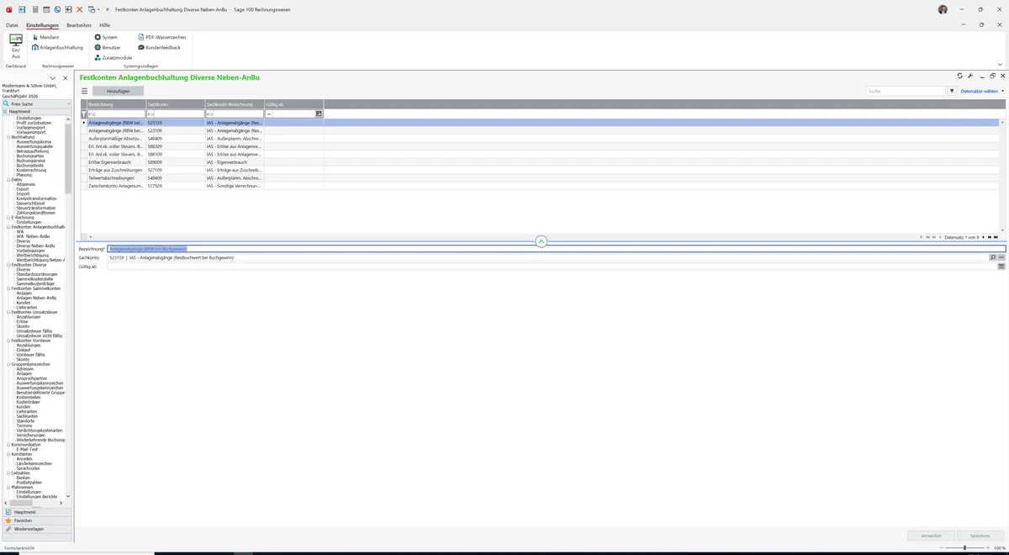Click the Bezeichnung input field

(x=556, y=249)
